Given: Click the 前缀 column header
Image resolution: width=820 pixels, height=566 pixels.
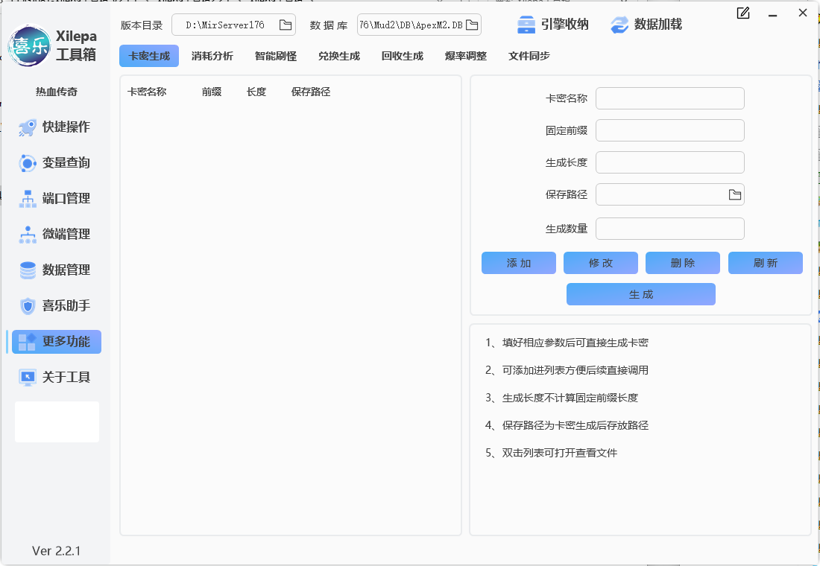Looking at the screenshot, I should pos(212,92).
